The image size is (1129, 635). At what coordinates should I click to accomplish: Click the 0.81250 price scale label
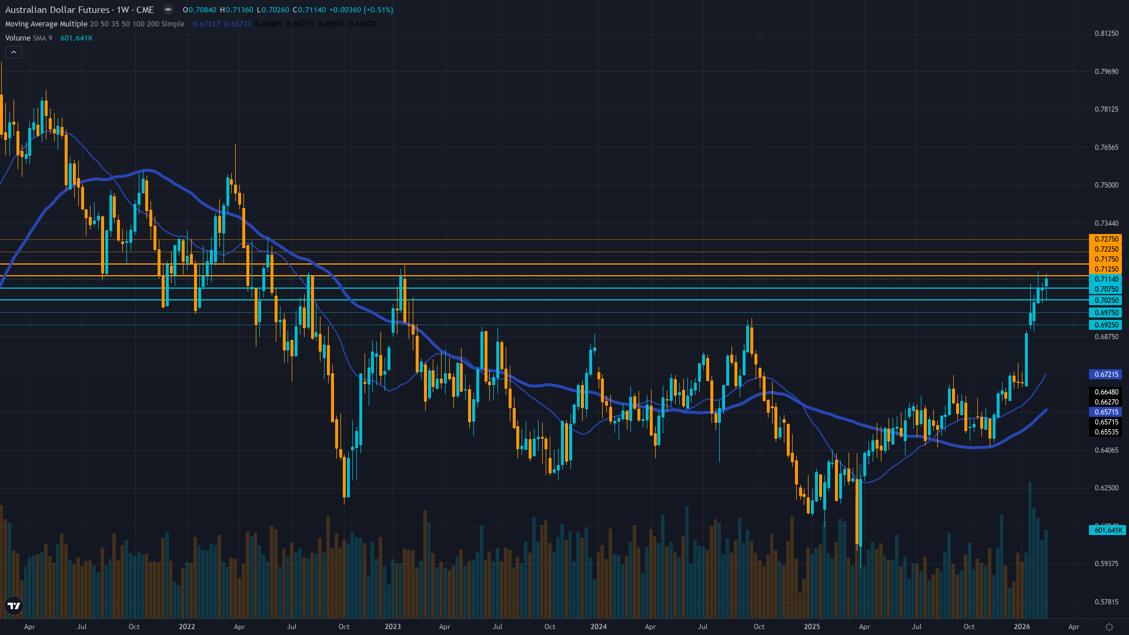coord(1106,34)
